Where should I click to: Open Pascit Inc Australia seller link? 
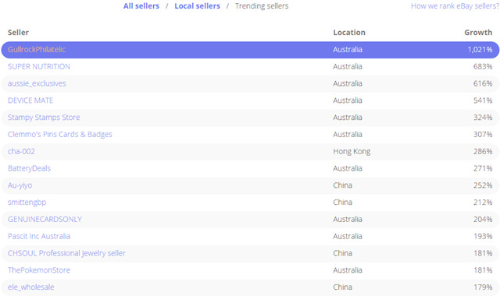[x=39, y=236]
